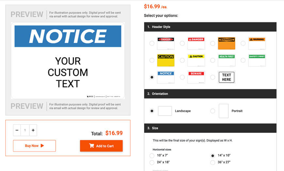Select the 36" x 27" size radio button
The width and height of the screenshot is (284, 171).
pos(213,162)
